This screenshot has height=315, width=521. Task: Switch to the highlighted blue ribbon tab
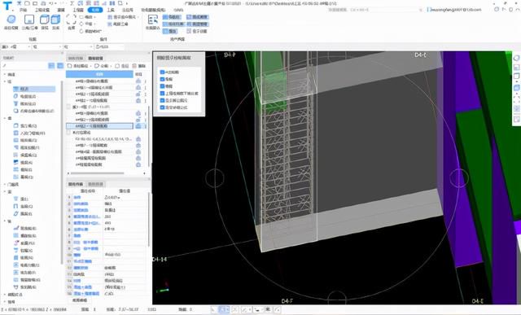pos(95,10)
